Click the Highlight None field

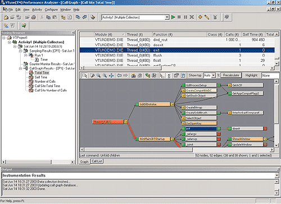click(271, 75)
